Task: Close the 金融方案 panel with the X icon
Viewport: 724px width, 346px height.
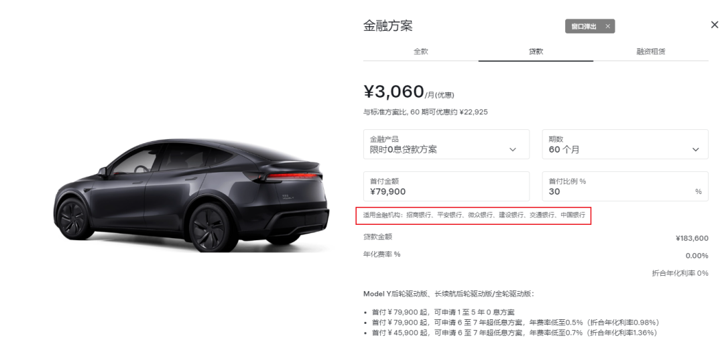Action: coord(715,25)
